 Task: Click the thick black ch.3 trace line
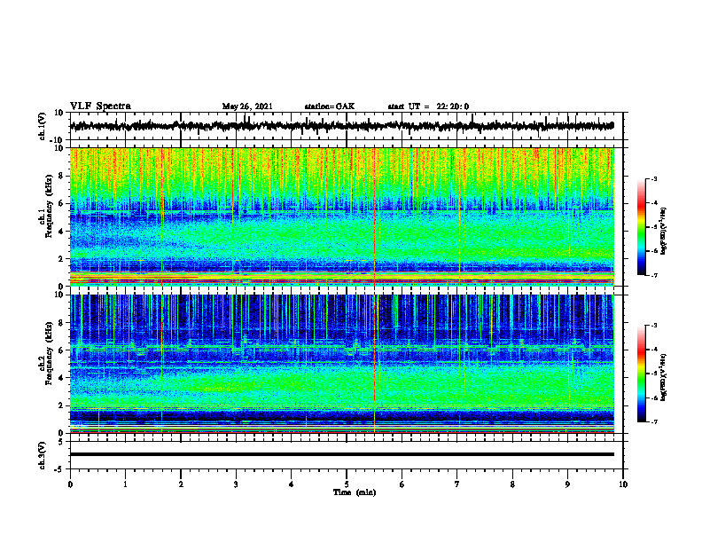tap(342, 454)
